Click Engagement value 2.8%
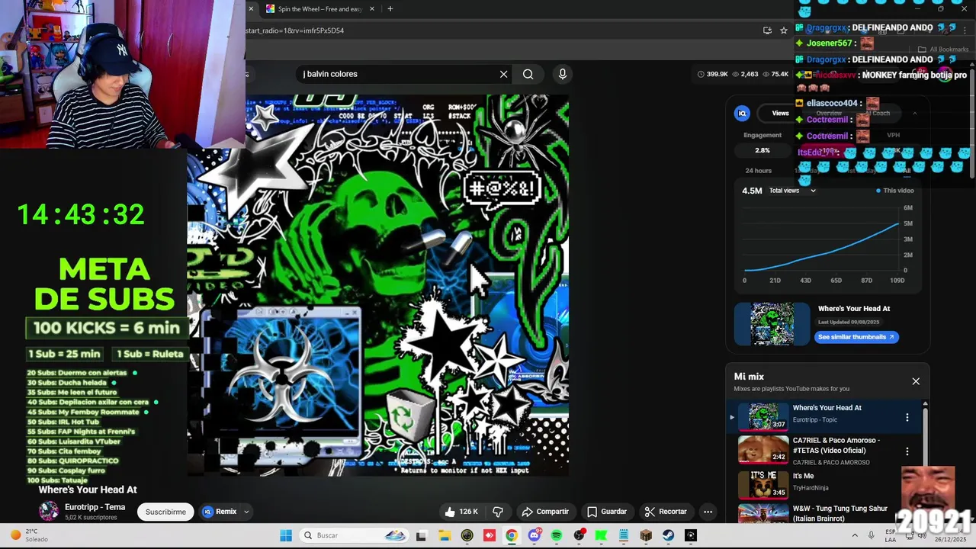This screenshot has width=976, height=549. (x=762, y=151)
